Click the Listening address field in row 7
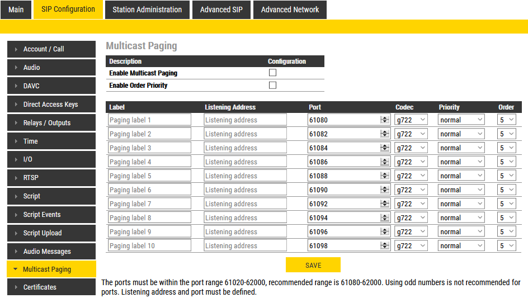Image resolution: width=528 pixels, height=298 pixels. [245, 204]
